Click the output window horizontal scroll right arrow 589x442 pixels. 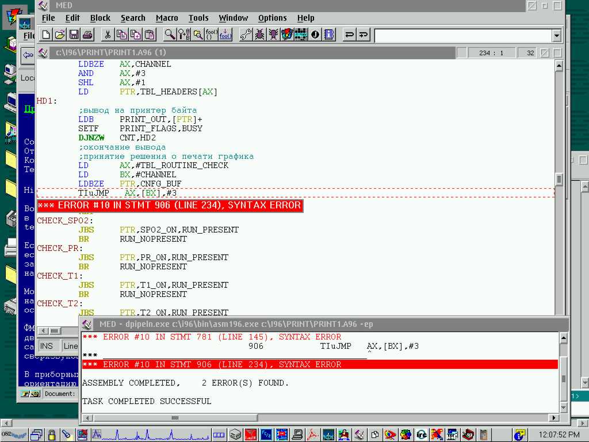(x=553, y=418)
